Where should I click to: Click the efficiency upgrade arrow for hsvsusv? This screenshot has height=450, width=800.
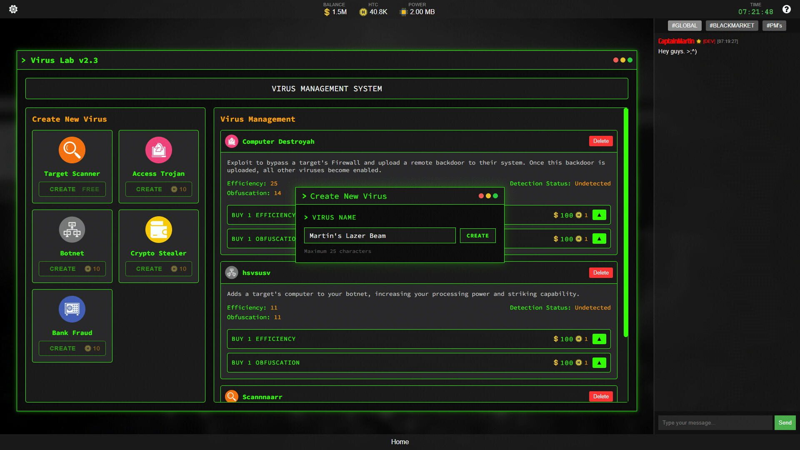[x=599, y=339]
